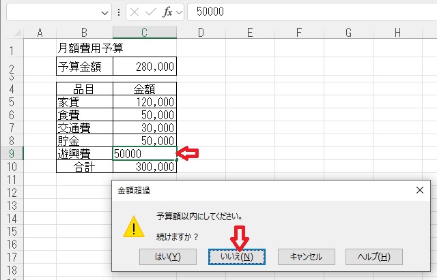437x280 pixels.
Task: Select column H header
Action: pos(397,33)
